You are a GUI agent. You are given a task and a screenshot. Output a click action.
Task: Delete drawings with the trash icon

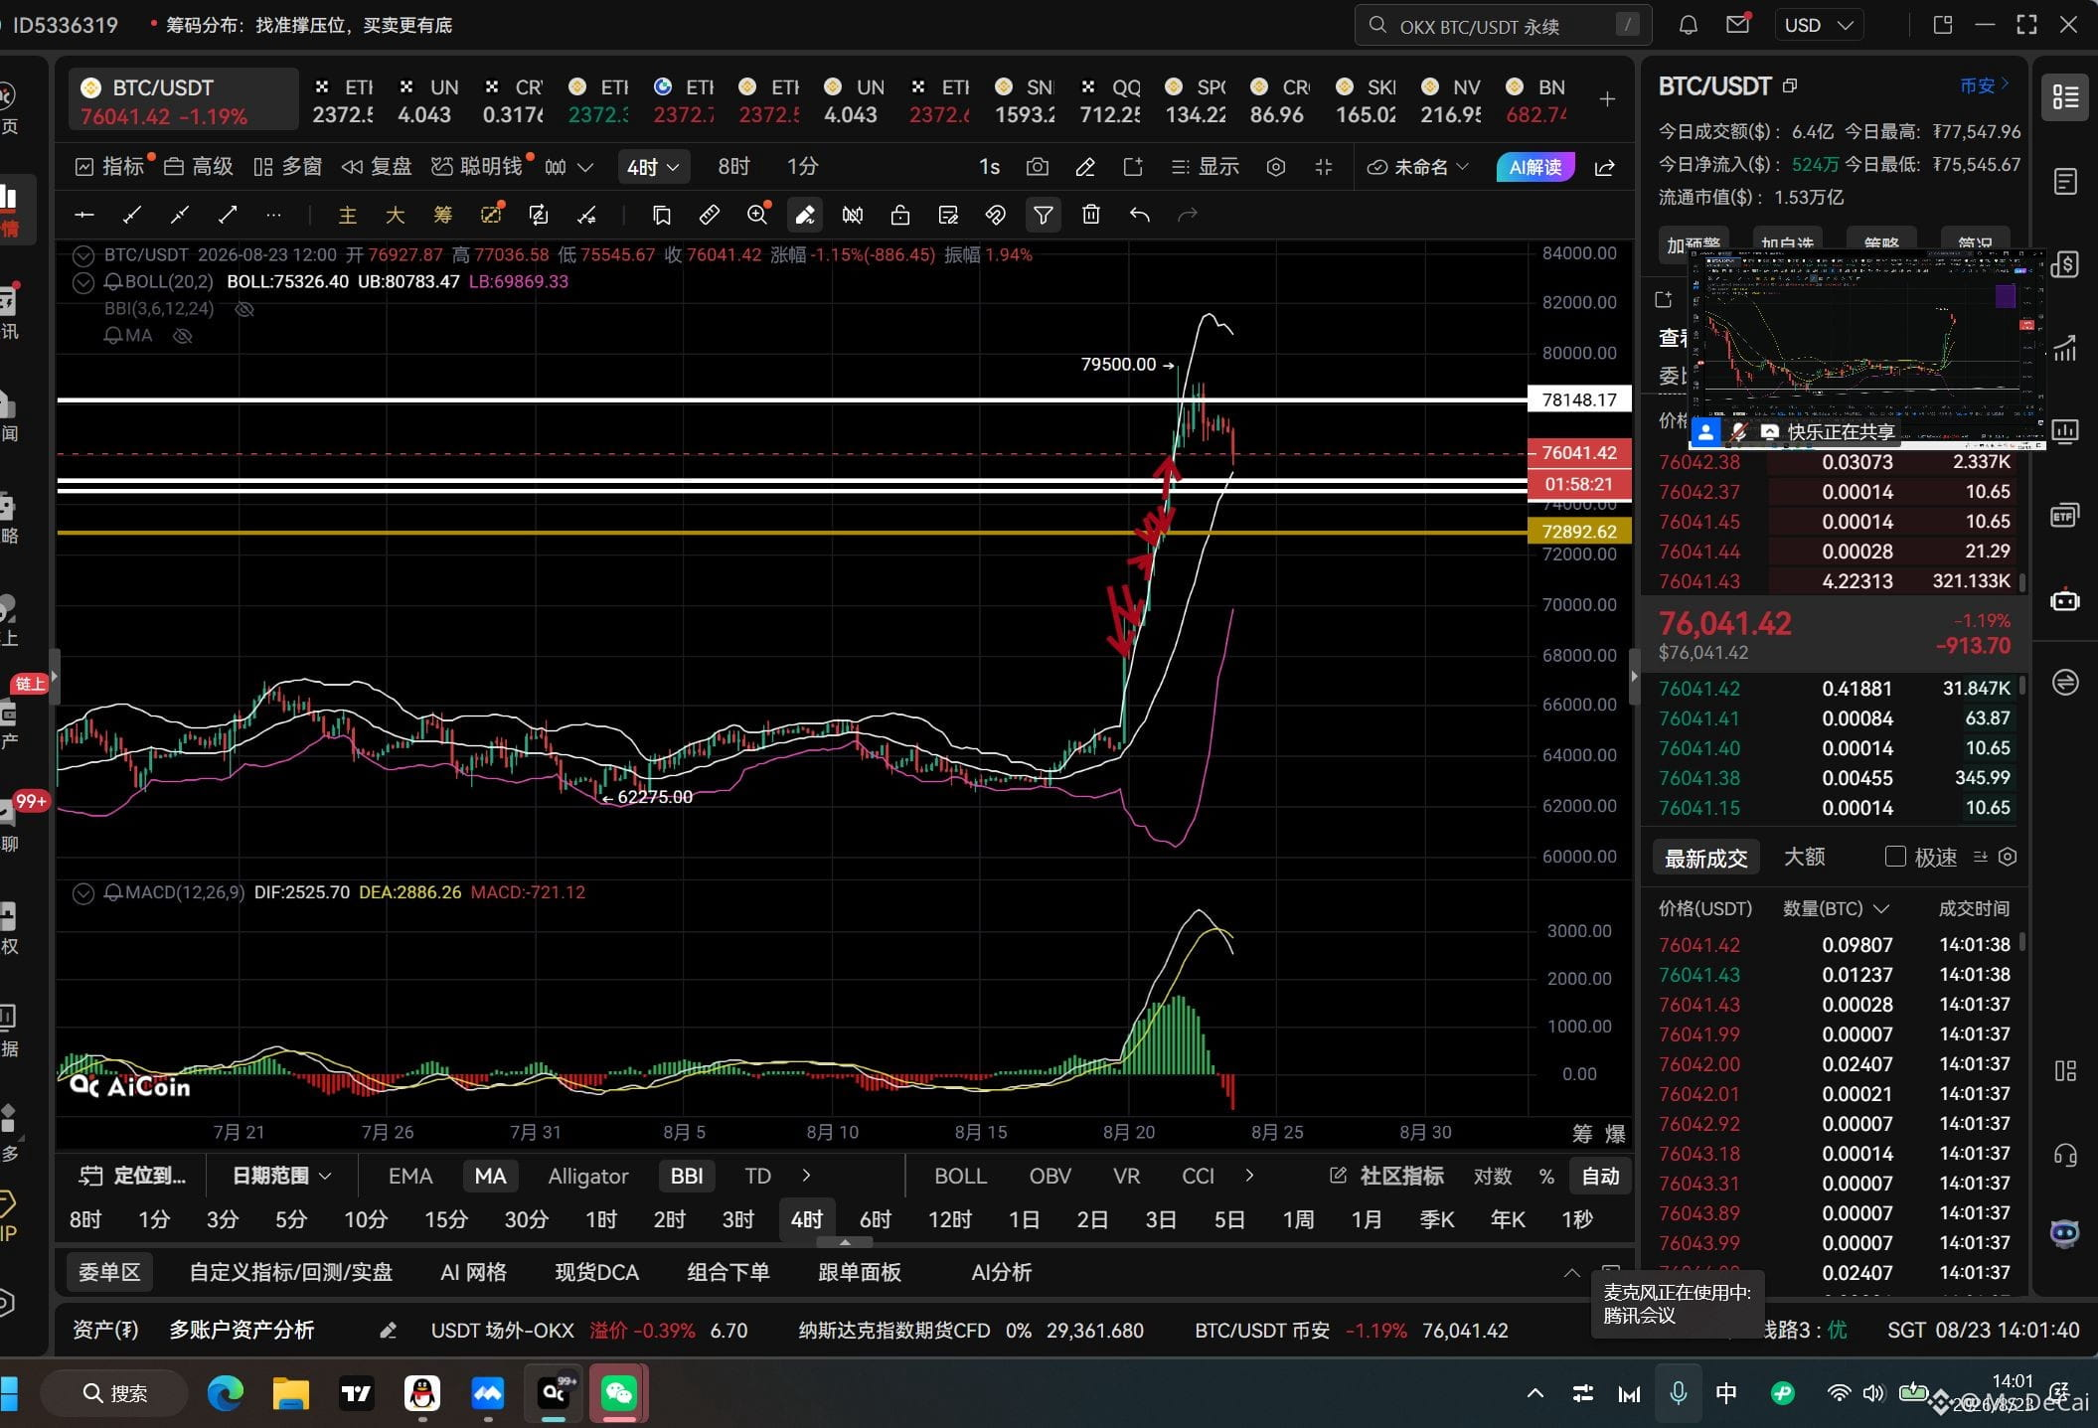[x=1091, y=215]
